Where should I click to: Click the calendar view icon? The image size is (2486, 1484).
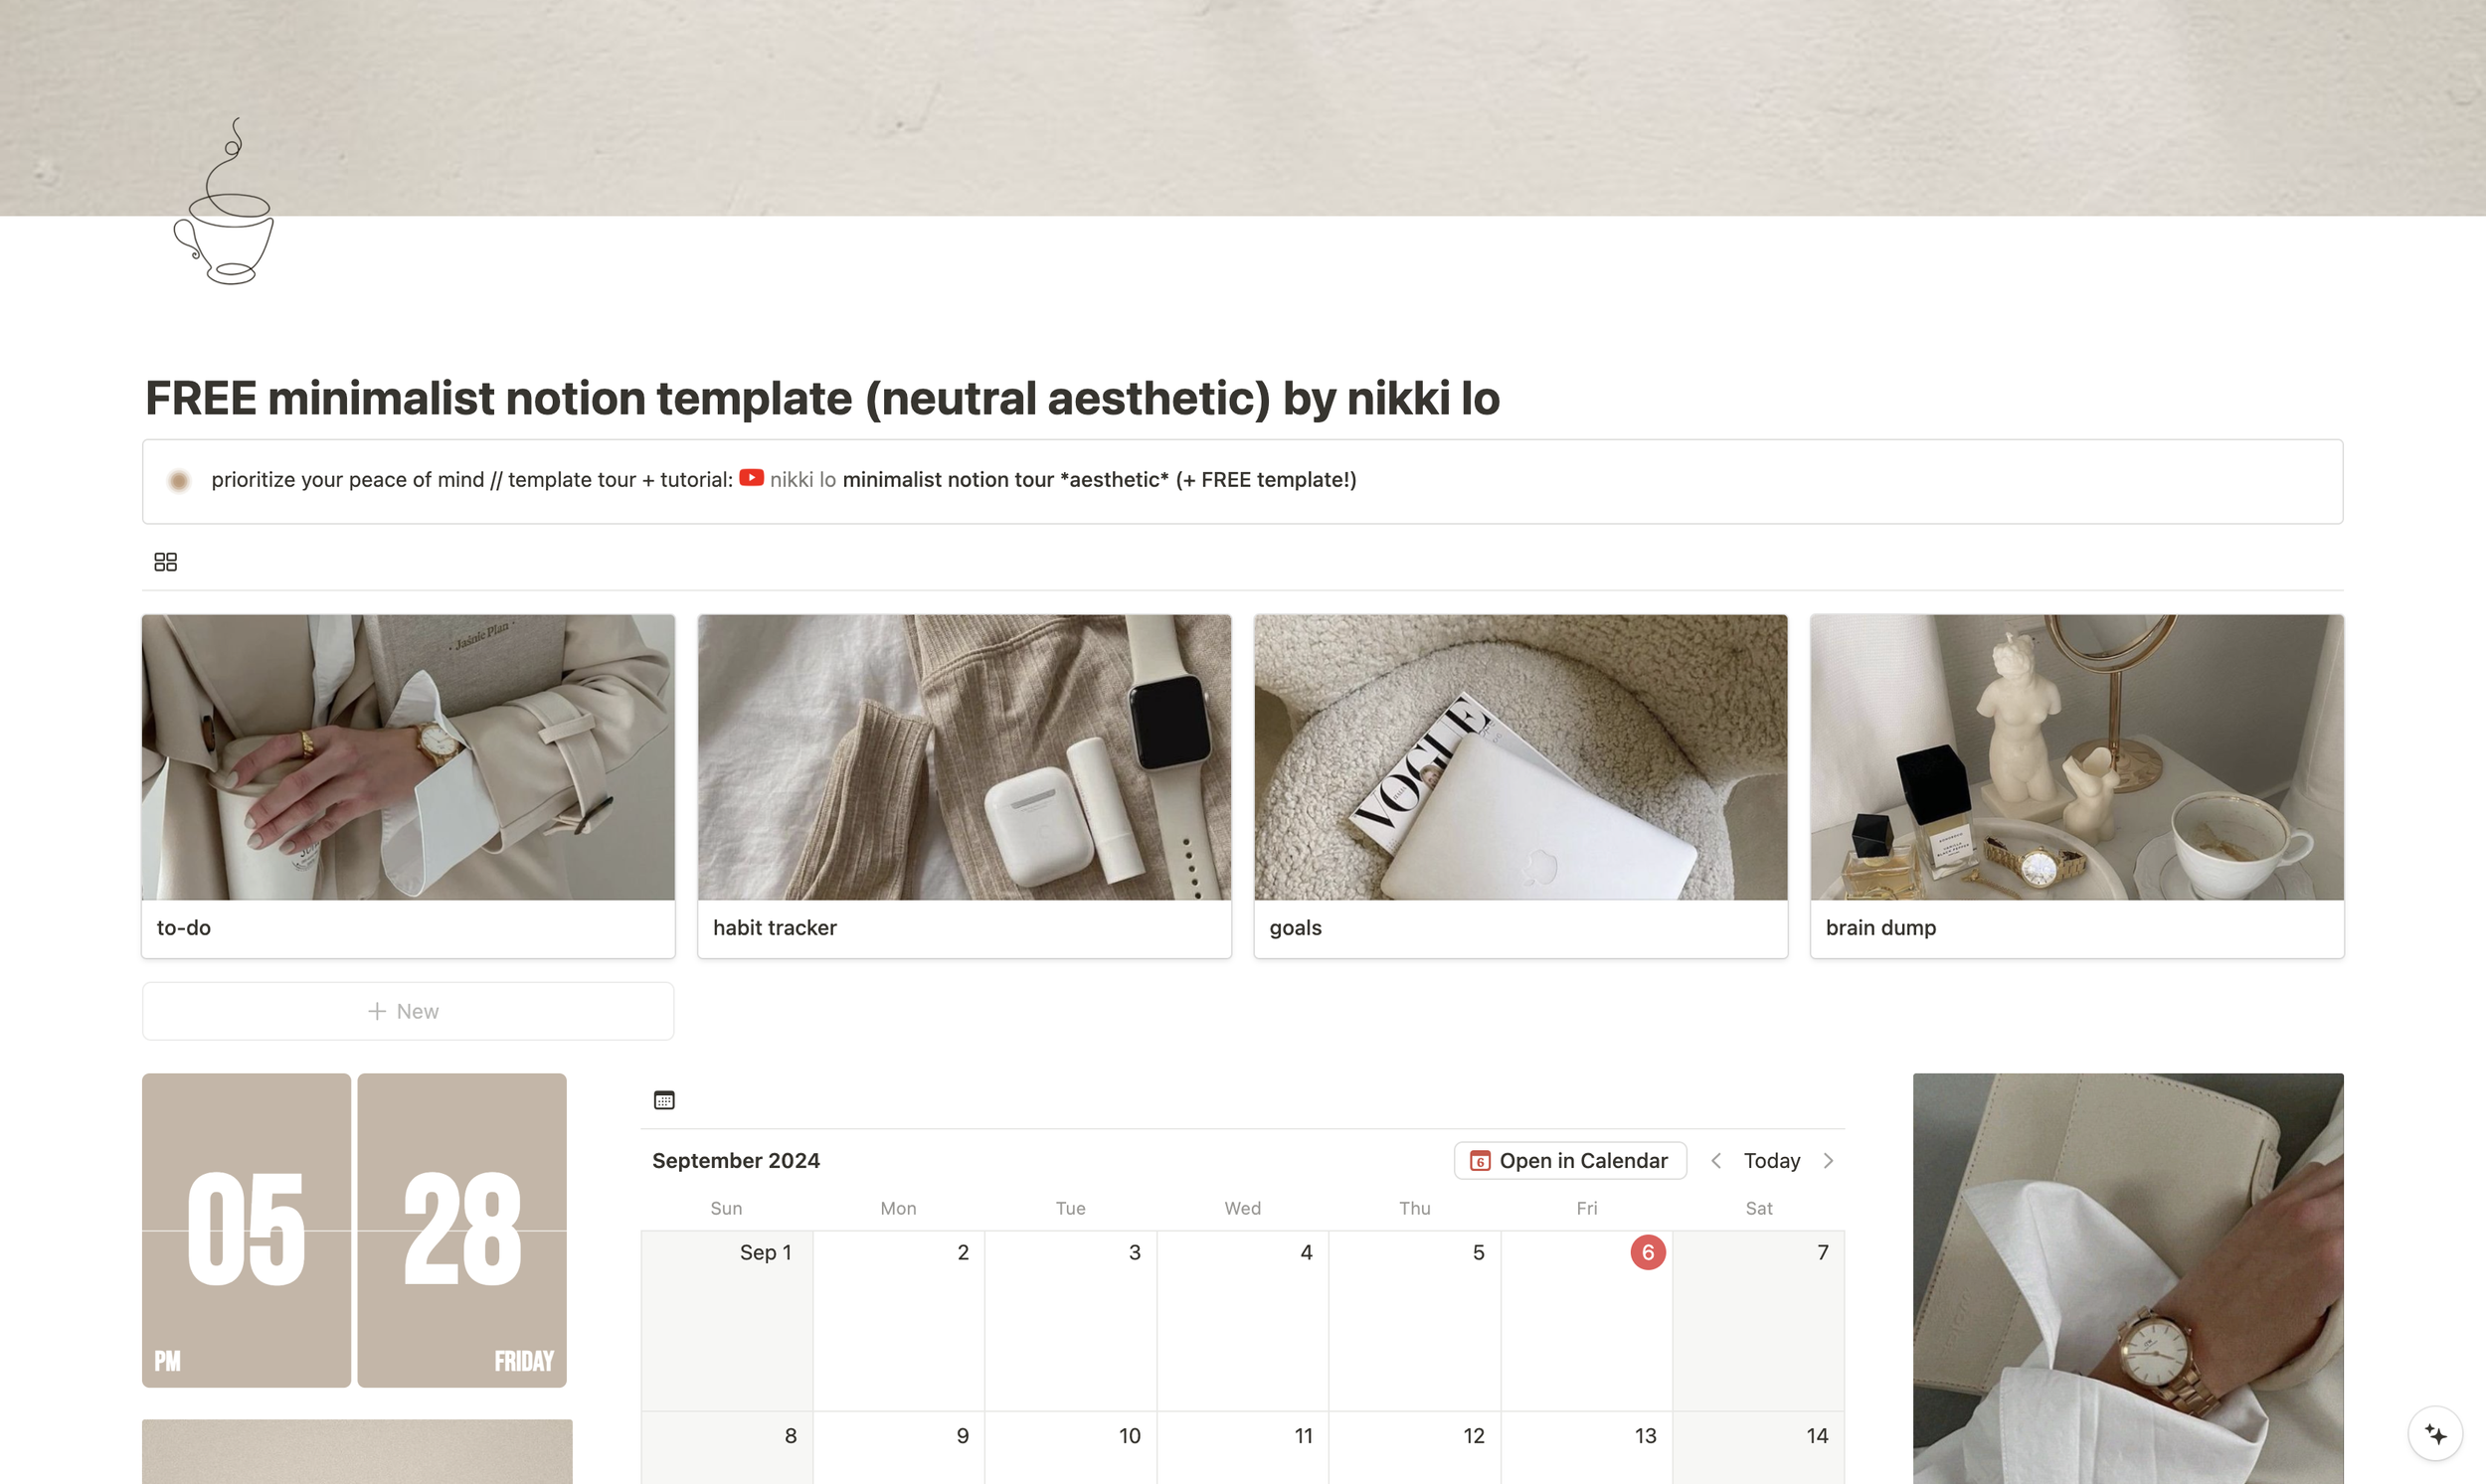(x=664, y=1100)
